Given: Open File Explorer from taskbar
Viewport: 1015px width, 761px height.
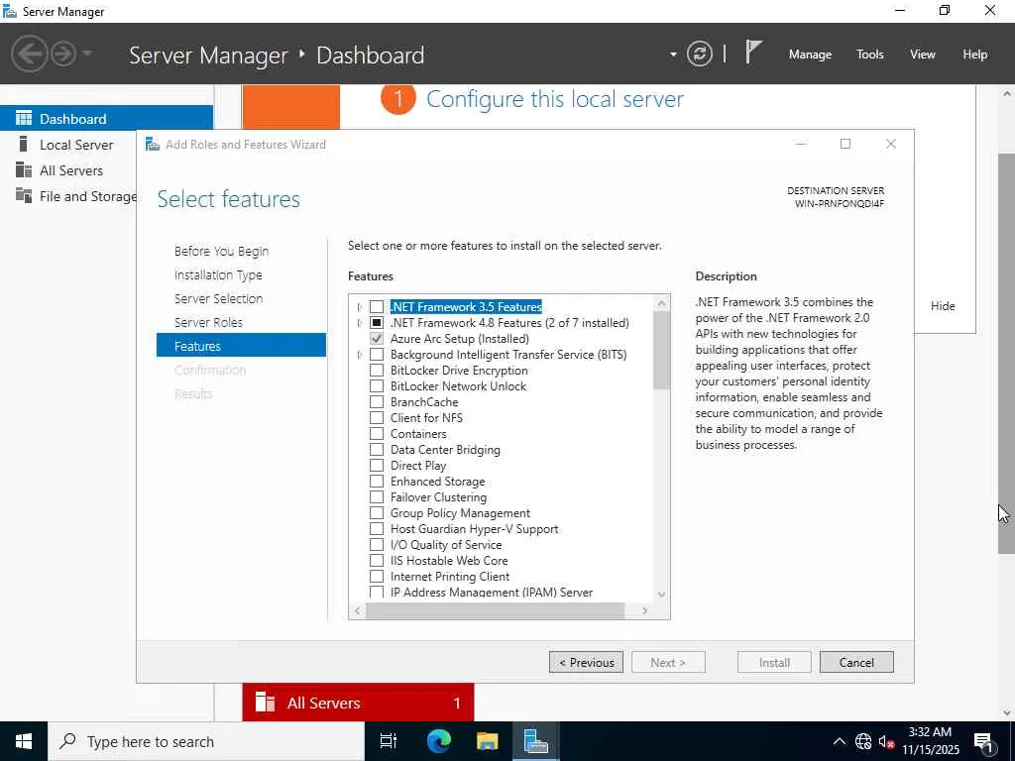Looking at the screenshot, I should (x=488, y=741).
